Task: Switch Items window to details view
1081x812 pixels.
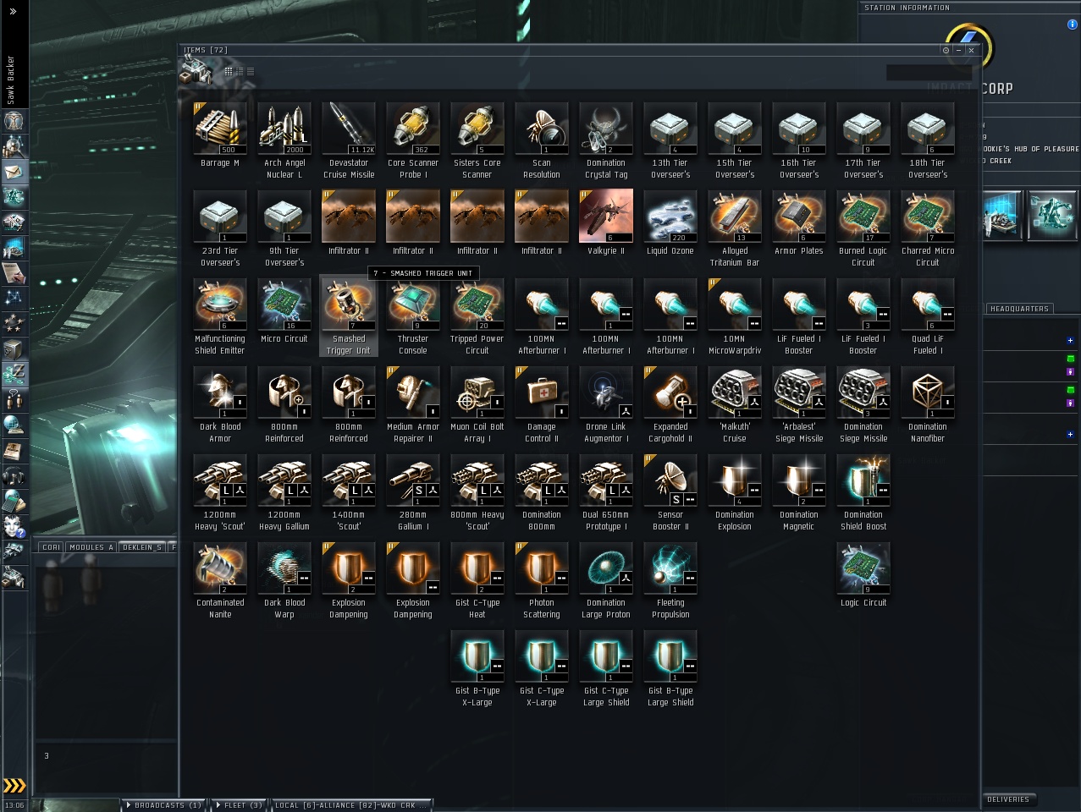Action: 240,72
